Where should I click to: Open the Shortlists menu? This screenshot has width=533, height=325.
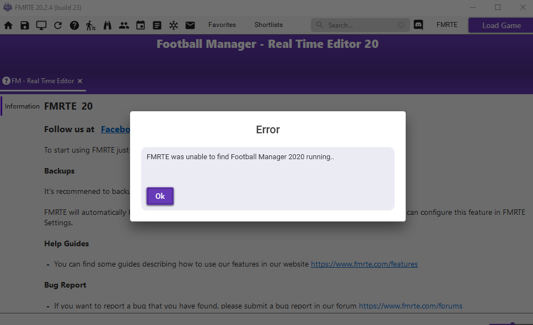pos(268,25)
